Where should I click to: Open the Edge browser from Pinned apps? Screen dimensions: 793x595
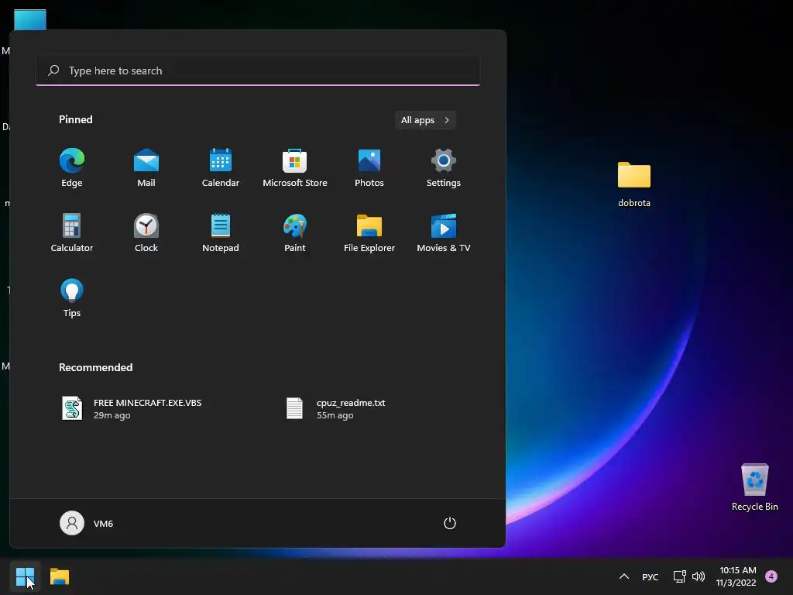tap(72, 167)
